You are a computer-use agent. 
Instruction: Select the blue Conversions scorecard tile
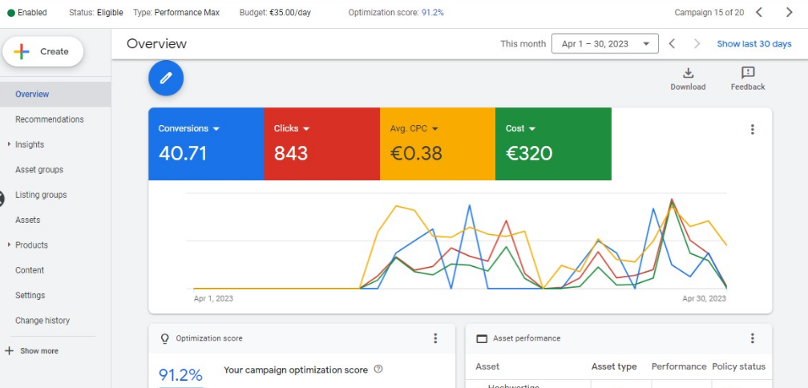(x=206, y=143)
